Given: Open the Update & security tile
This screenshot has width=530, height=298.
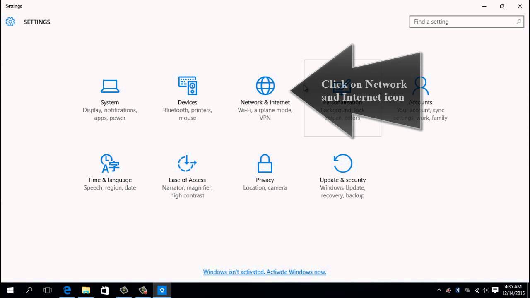Looking at the screenshot, I should pyautogui.click(x=342, y=176).
